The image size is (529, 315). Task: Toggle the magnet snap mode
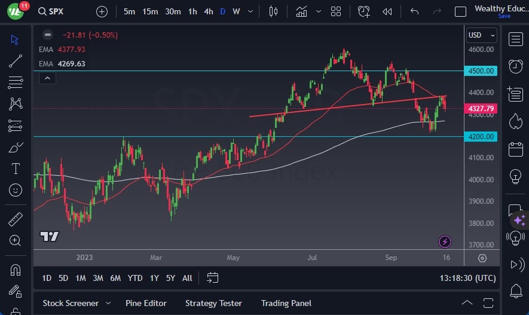pyautogui.click(x=16, y=270)
